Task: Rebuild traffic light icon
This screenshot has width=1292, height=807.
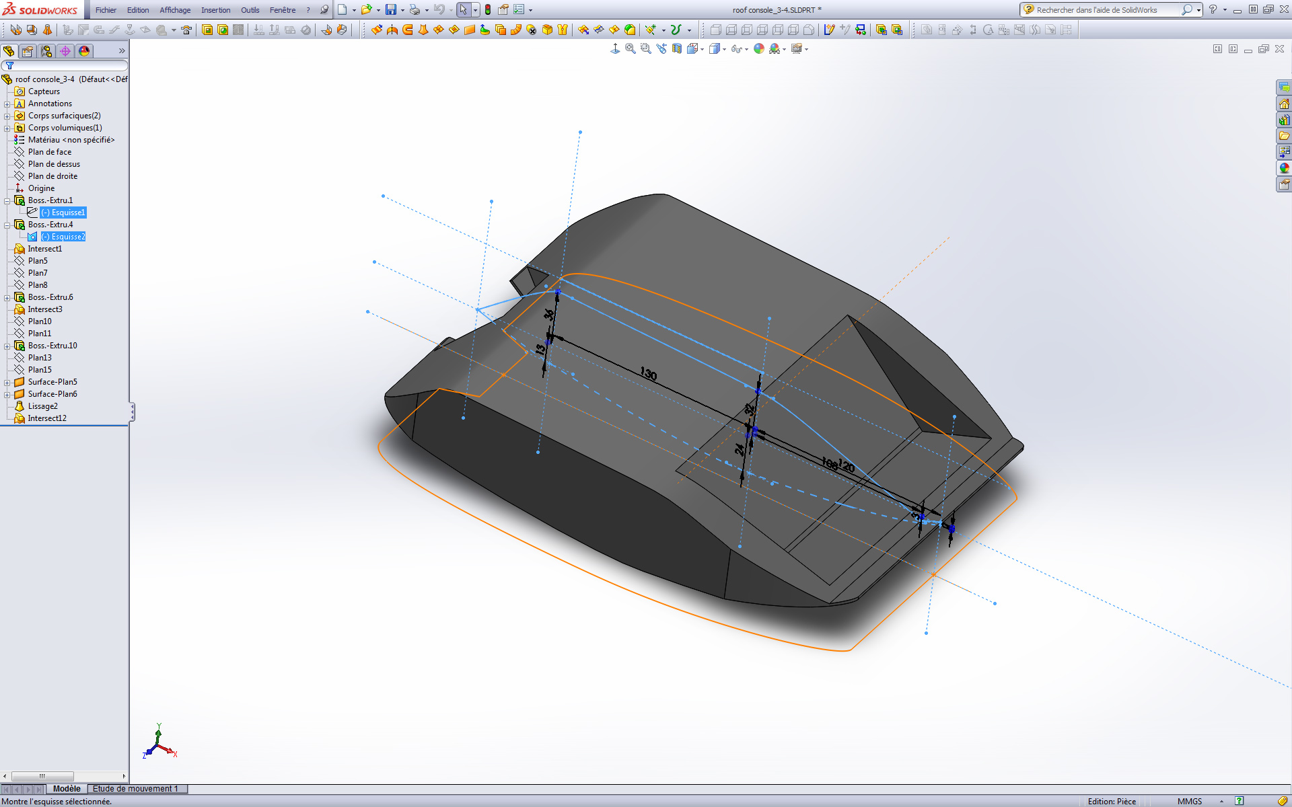Action: pos(488,10)
